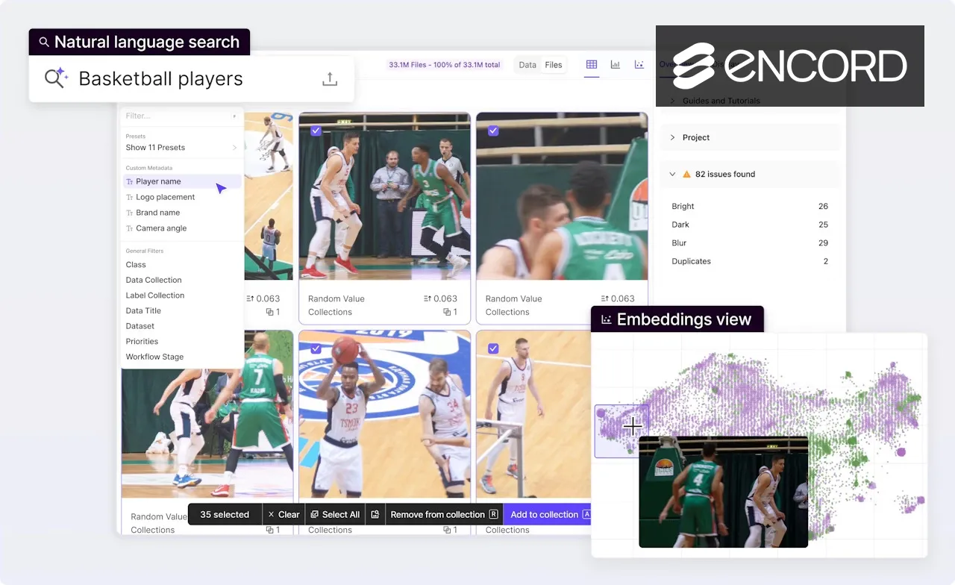Click the large purple embedding cluster point

901,451
